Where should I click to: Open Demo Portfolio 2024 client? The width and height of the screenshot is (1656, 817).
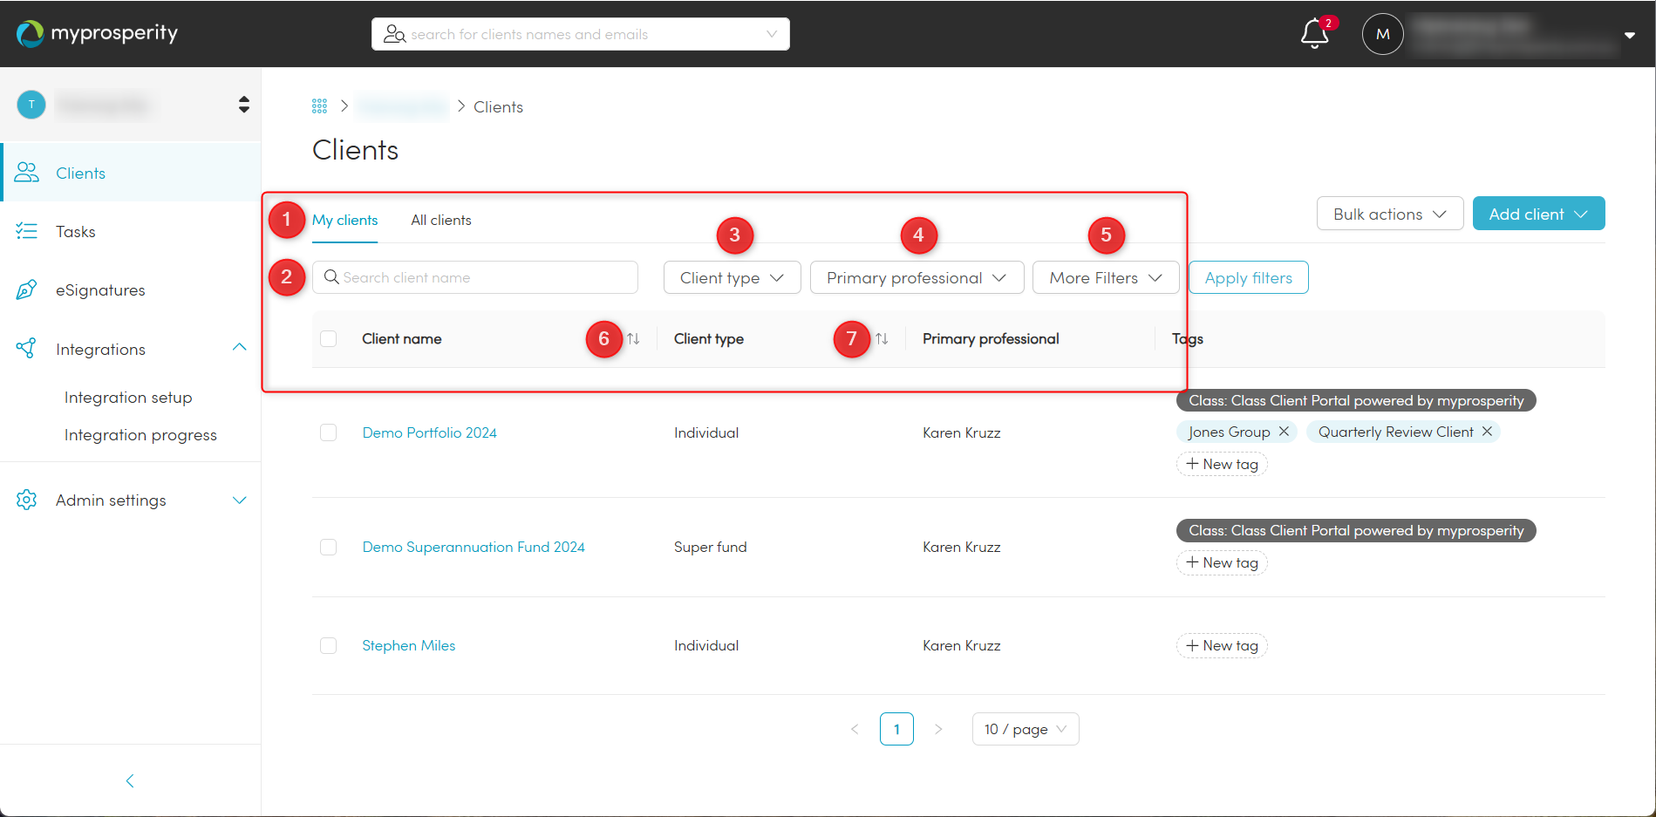coord(429,432)
